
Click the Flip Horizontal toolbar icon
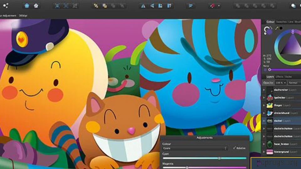pyautogui.click(x=143, y=6)
